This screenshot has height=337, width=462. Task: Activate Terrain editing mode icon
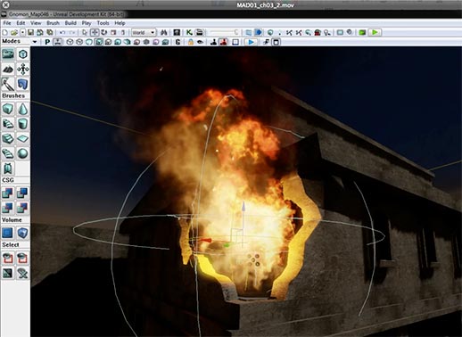pos(8,69)
